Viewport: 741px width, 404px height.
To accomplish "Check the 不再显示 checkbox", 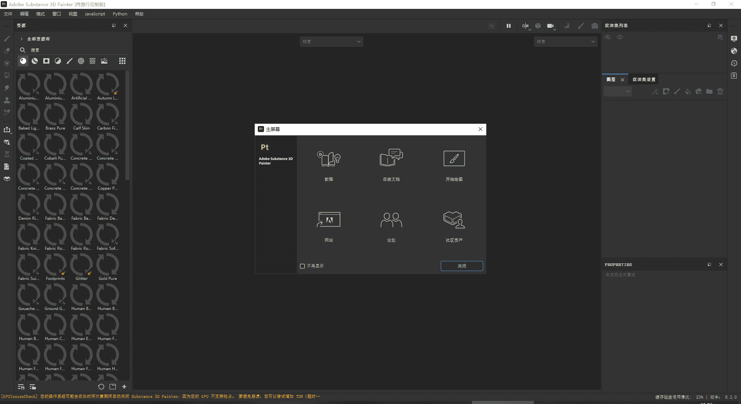I will pyautogui.click(x=302, y=266).
